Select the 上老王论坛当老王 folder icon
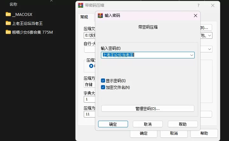Screen dimensions: 229x141 [x=8, y=23]
